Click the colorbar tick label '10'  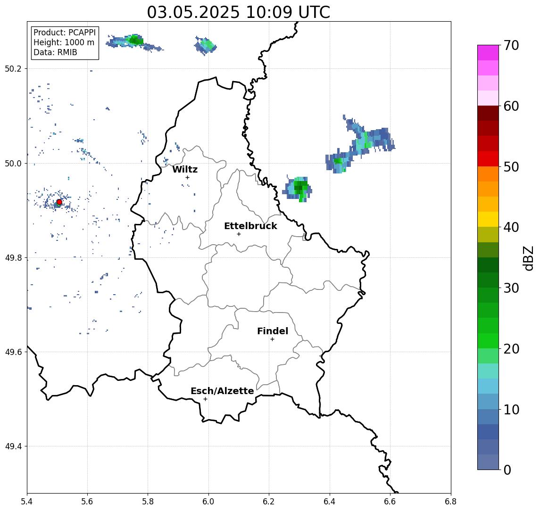point(511,410)
